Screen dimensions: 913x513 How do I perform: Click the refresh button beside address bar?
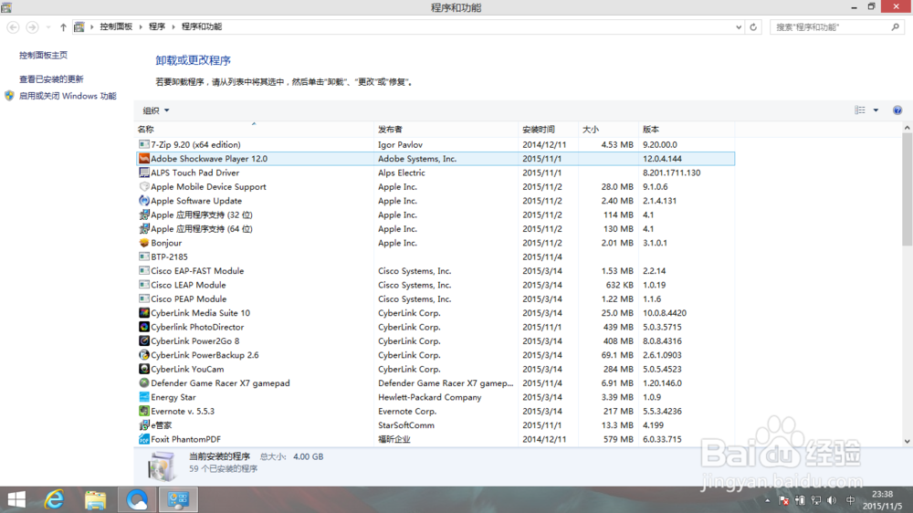pos(753,26)
